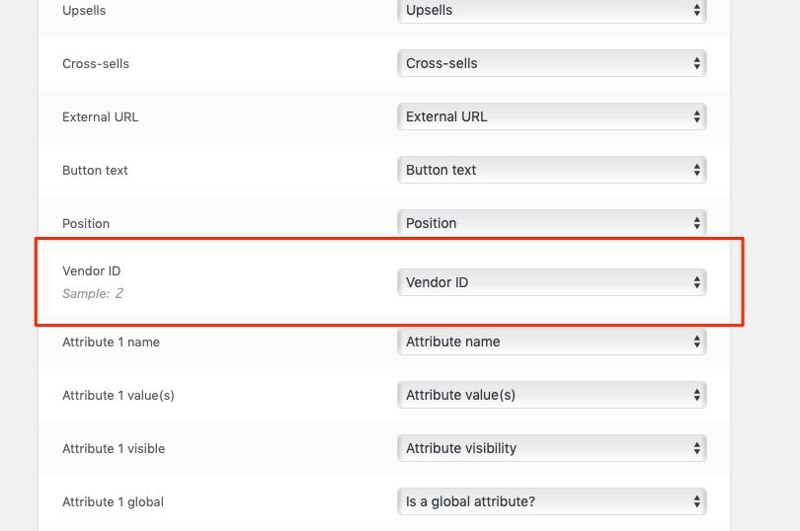Viewport: 800px width, 531px height.
Task: Open the Button text mapping dropdown
Action: coord(551,170)
